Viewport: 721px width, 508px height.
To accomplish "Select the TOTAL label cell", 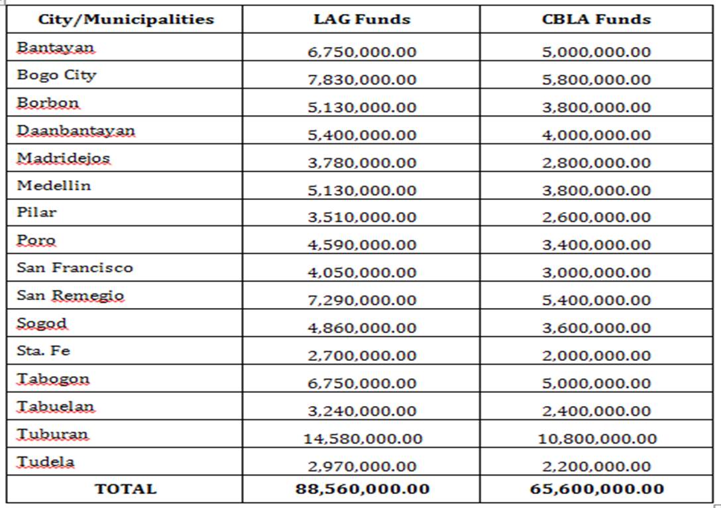I will 125,489.
